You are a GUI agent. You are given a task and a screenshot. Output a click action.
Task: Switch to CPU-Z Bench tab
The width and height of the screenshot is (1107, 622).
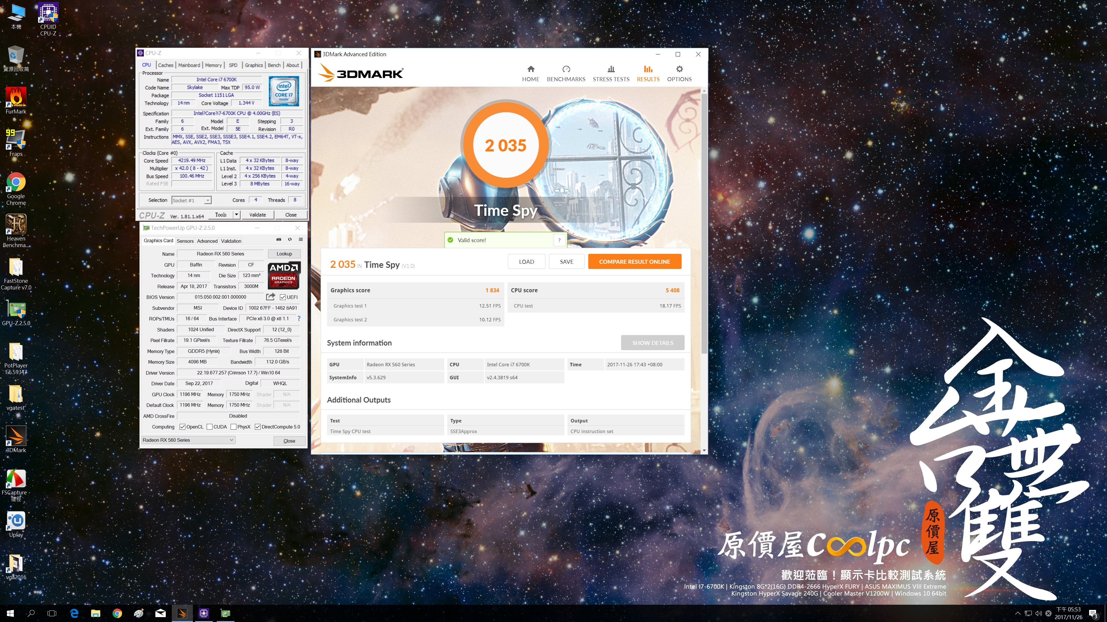coord(274,65)
